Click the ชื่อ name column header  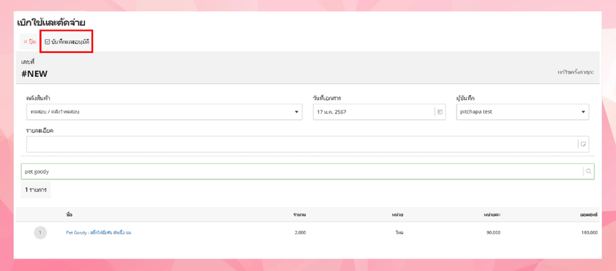click(x=69, y=215)
